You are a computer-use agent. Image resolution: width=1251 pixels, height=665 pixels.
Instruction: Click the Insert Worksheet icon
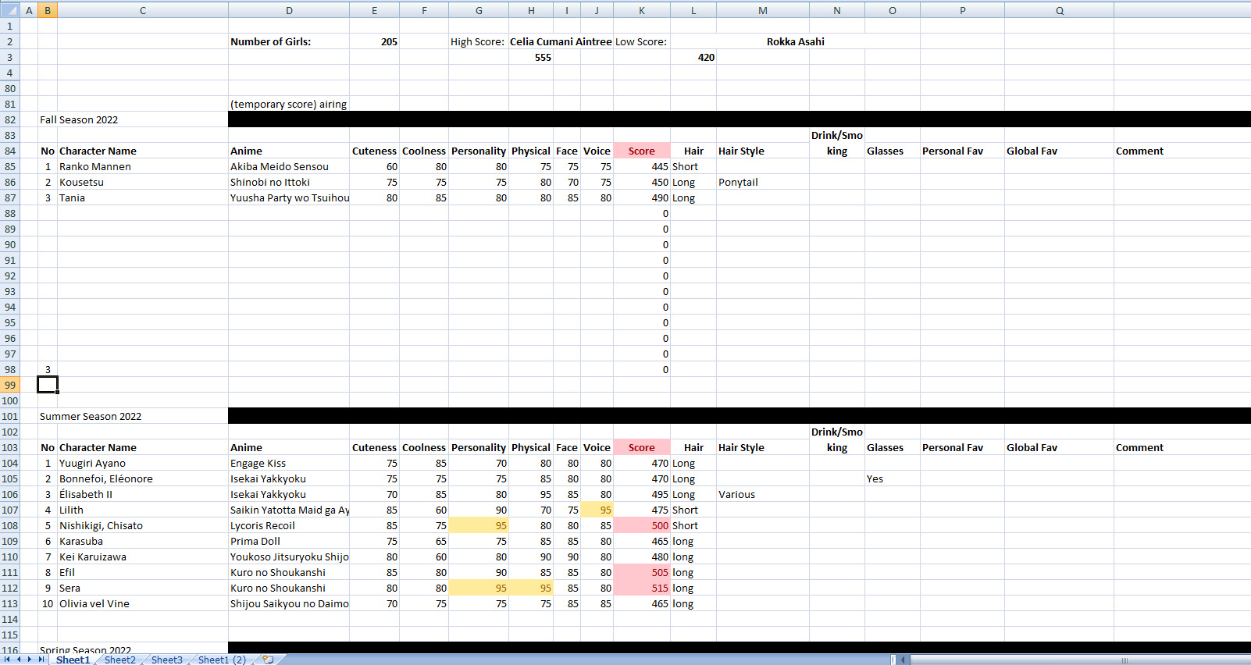(x=268, y=660)
